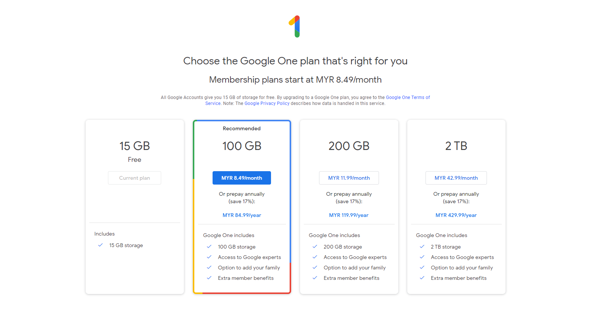Image resolution: width=615 pixels, height=323 pixels.
Task: Click checkmark next to Access to Google experts in 2 TB plan
Action: tap(422, 257)
